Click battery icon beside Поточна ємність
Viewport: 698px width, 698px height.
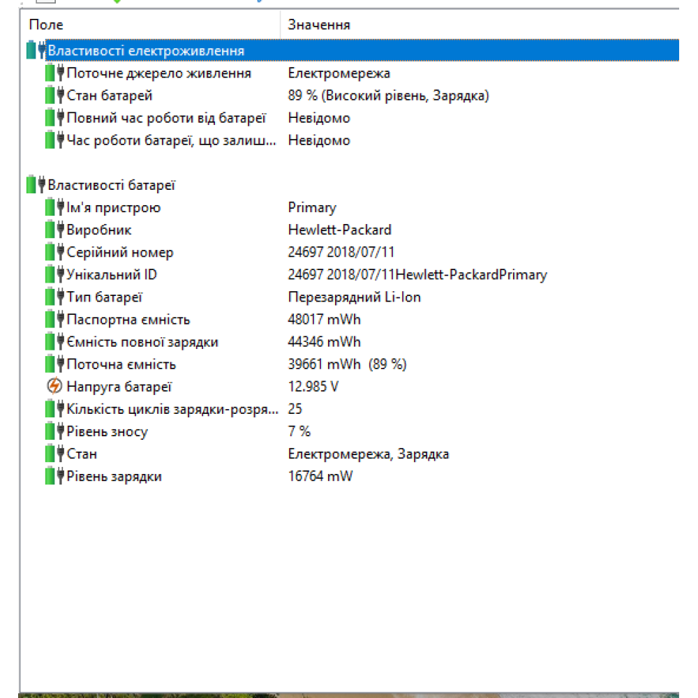(x=54, y=364)
